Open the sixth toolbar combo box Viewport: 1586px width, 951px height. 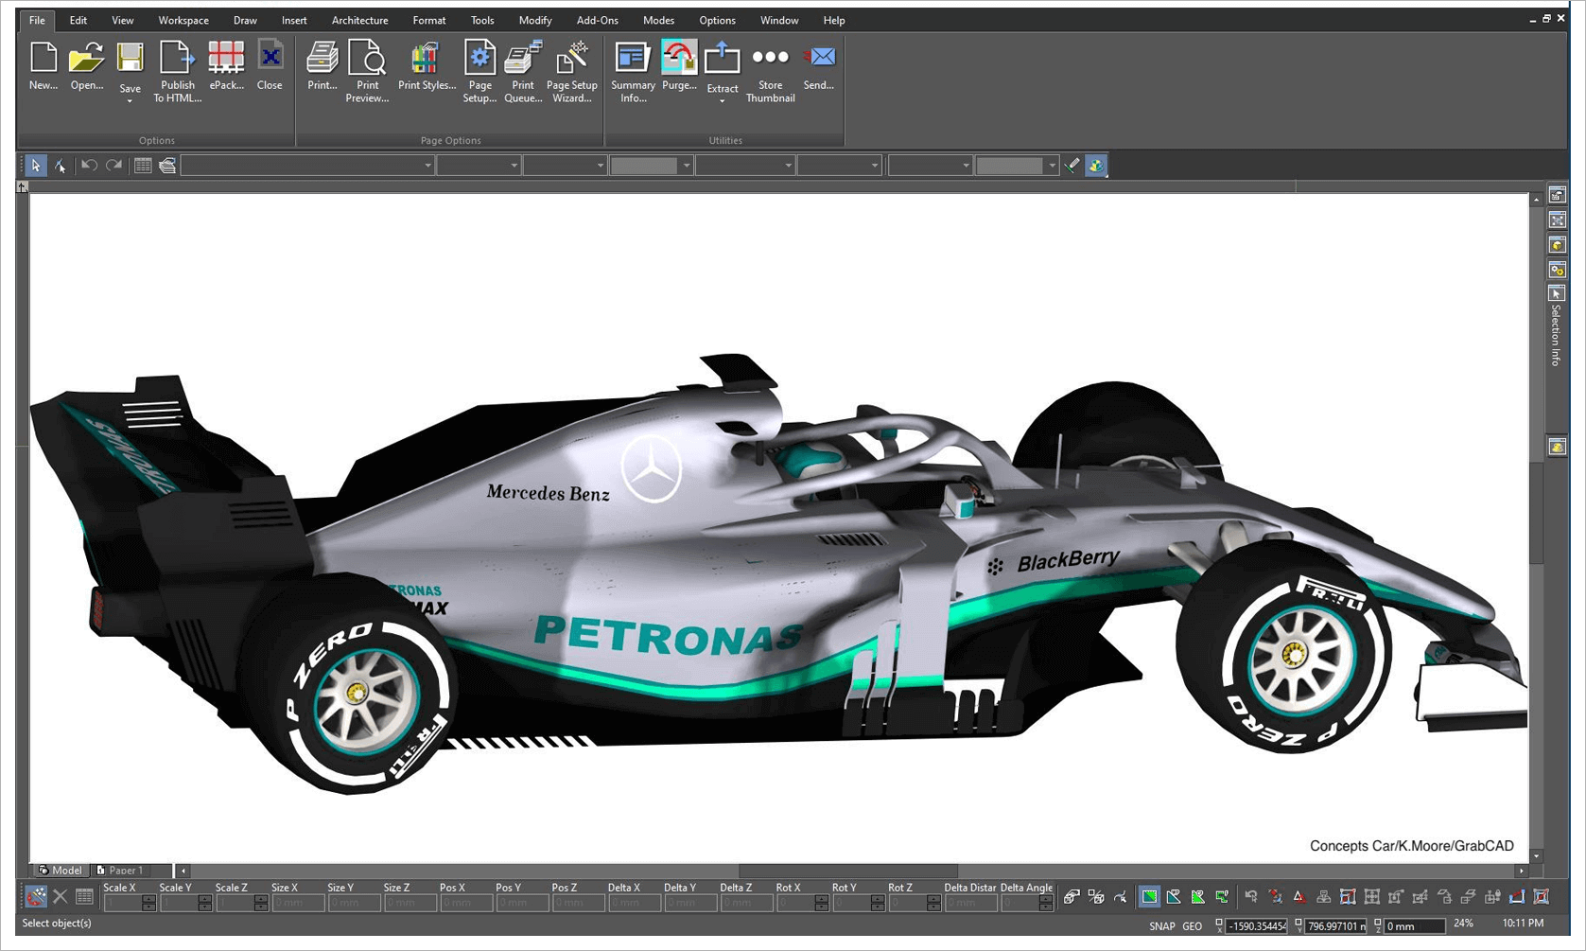click(x=839, y=166)
